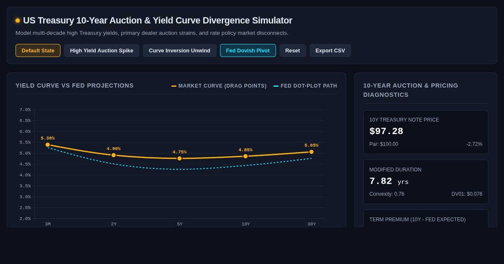Viewport: 504px width, 264px height.
Task: Click the subtitle describing Treasury yields model
Action: point(152,33)
